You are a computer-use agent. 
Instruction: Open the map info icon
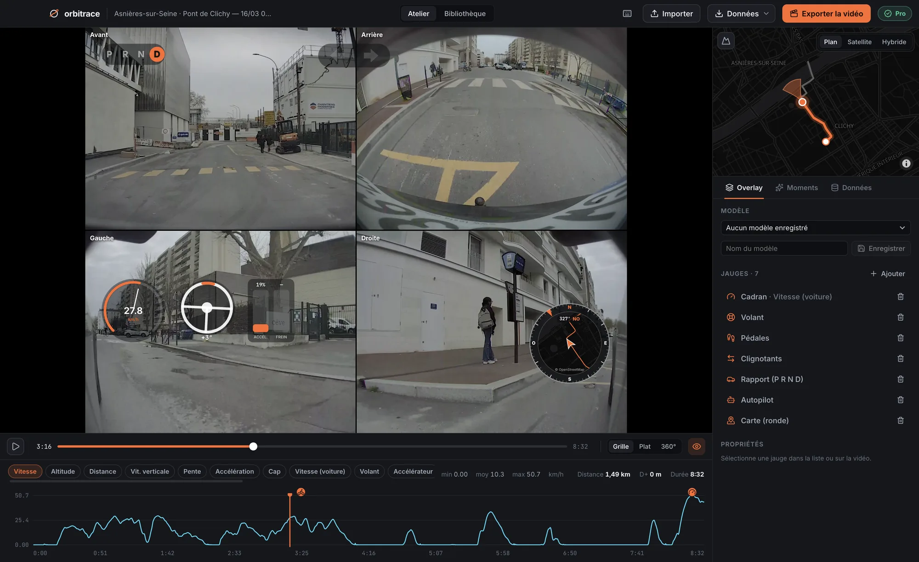pyautogui.click(x=906, y=163)
